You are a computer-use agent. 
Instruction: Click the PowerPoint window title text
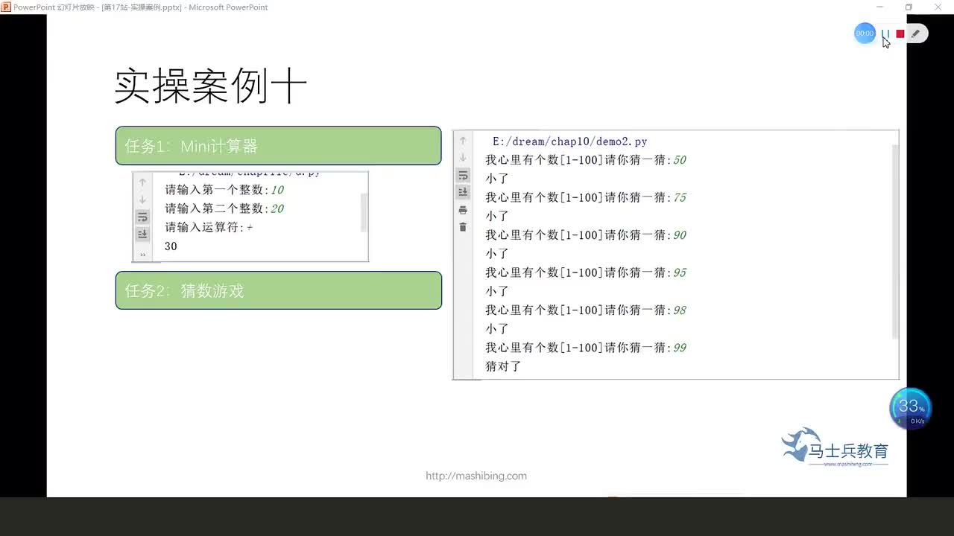tap(141, 7)
